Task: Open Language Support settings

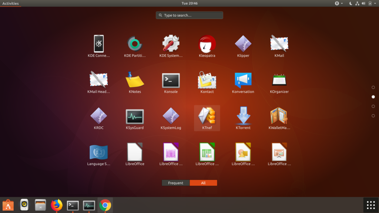Action: (x=98, y=154)
